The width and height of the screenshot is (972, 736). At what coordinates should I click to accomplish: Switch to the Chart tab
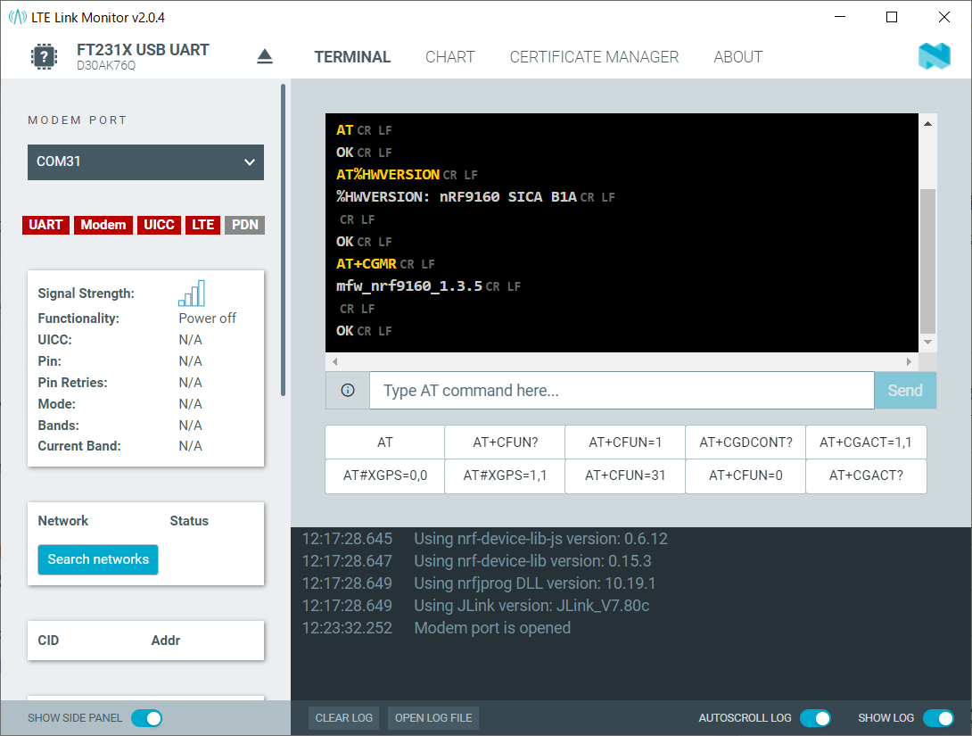(x=450, y=57)
